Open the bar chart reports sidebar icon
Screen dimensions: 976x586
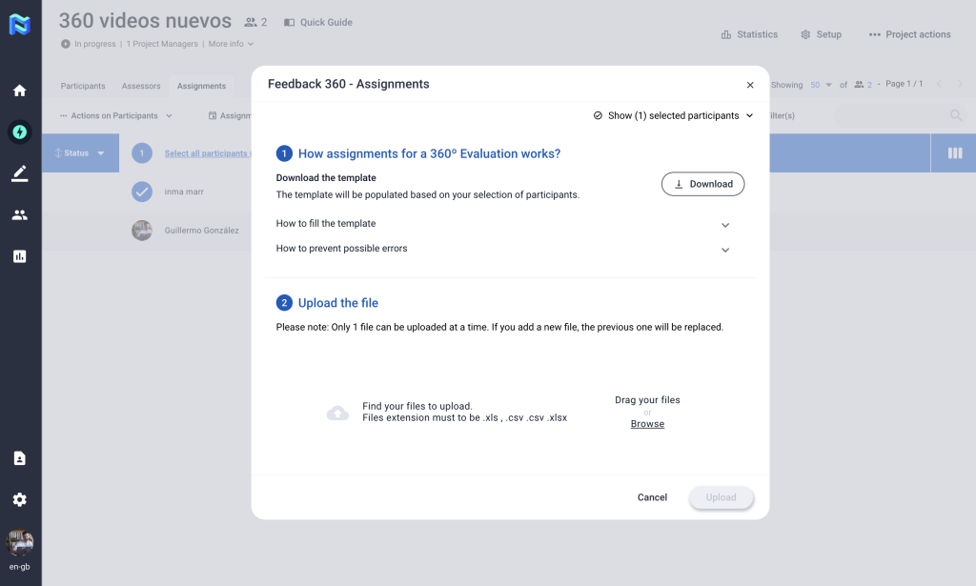click(x=19, y=256)
